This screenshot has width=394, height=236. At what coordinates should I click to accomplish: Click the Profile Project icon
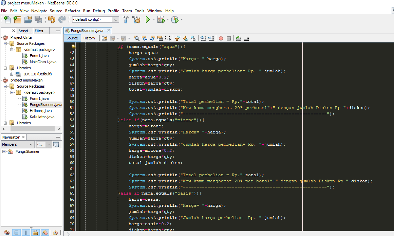coord(175,20)
